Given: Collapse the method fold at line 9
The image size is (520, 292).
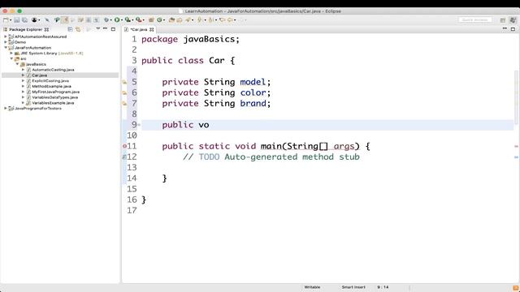Looking at the screenshot, I should [139, 125].
